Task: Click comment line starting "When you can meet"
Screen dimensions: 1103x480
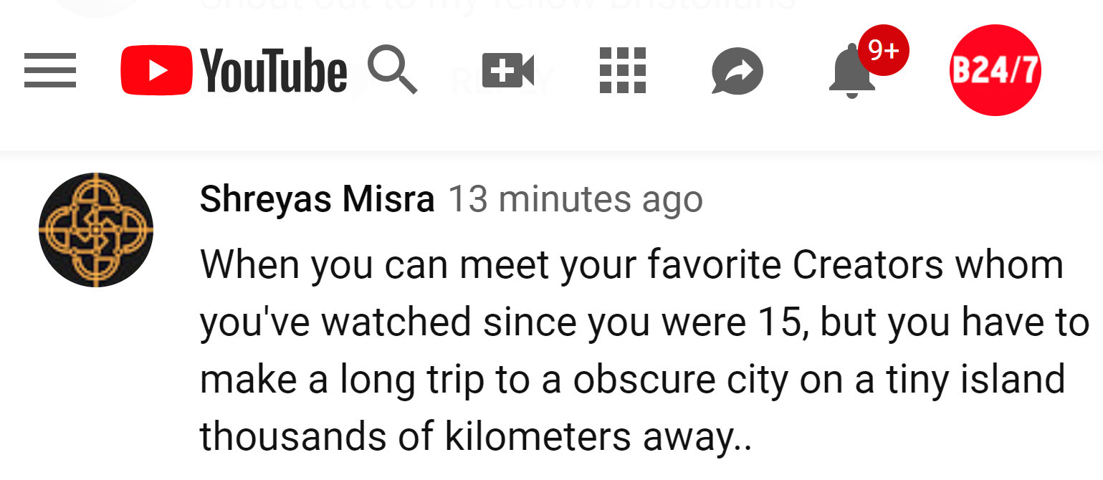Action: point(631,264)
